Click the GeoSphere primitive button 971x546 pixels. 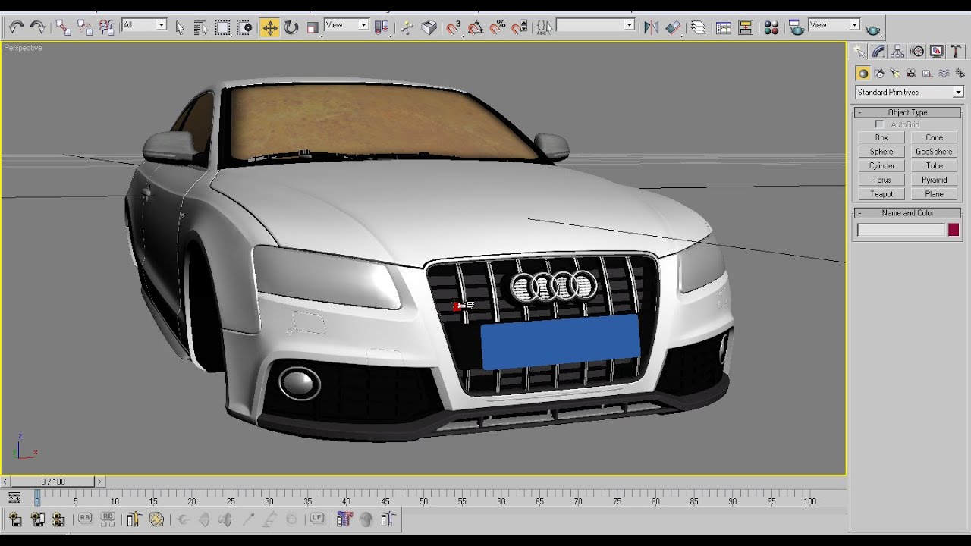(934, 152)
